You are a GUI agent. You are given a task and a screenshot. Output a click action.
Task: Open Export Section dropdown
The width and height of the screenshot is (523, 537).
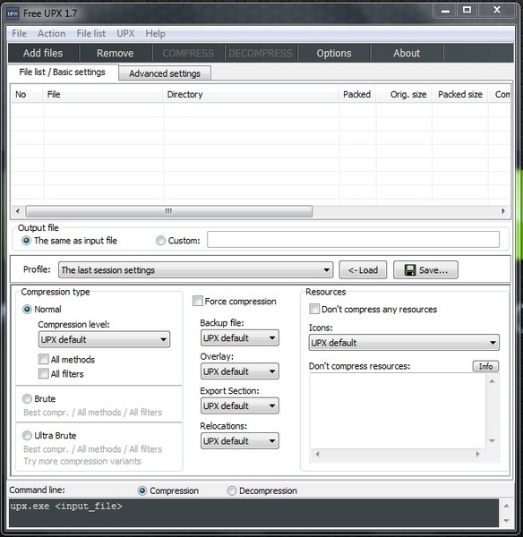(x=240, y=406)
